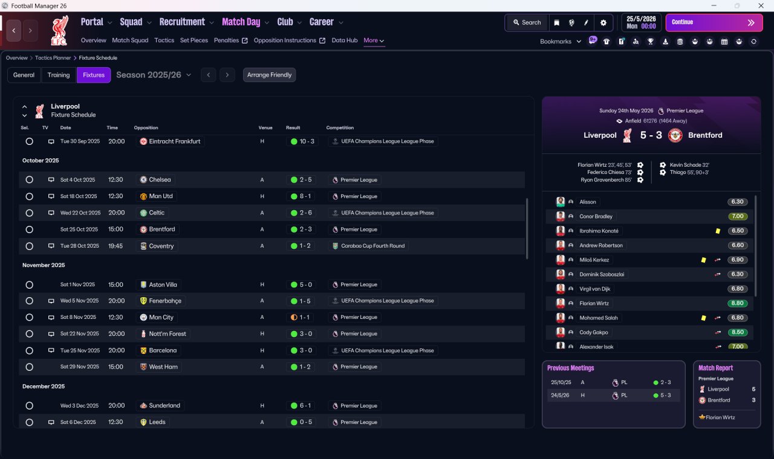774x459 pixels.
Task: Switch to the Training tab
Action: click(x=59, y=75)
